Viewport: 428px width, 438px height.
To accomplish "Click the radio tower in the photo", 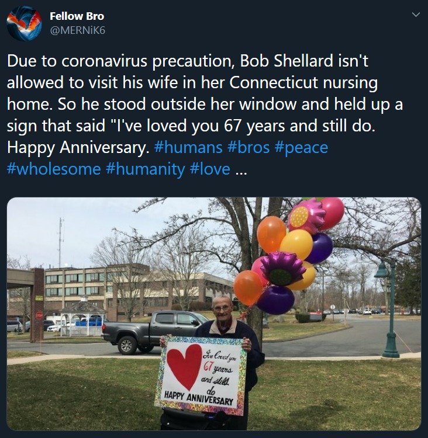I will point(61,242).
